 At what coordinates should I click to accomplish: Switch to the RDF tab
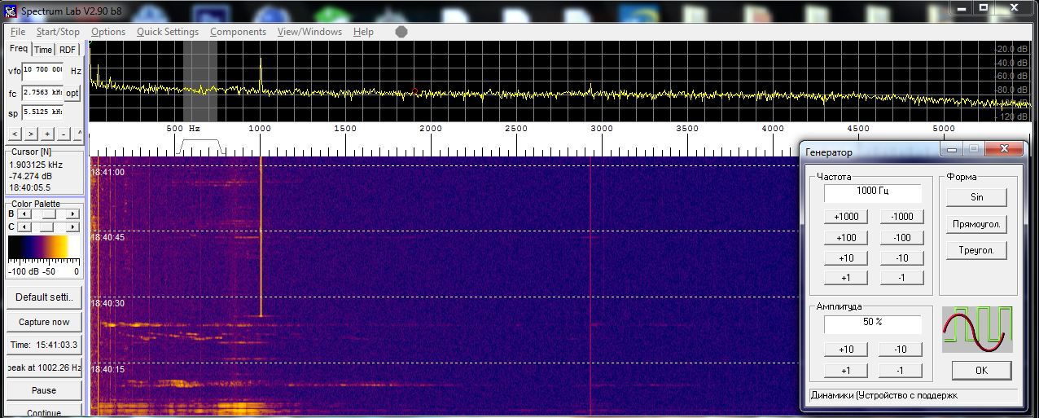68,50
